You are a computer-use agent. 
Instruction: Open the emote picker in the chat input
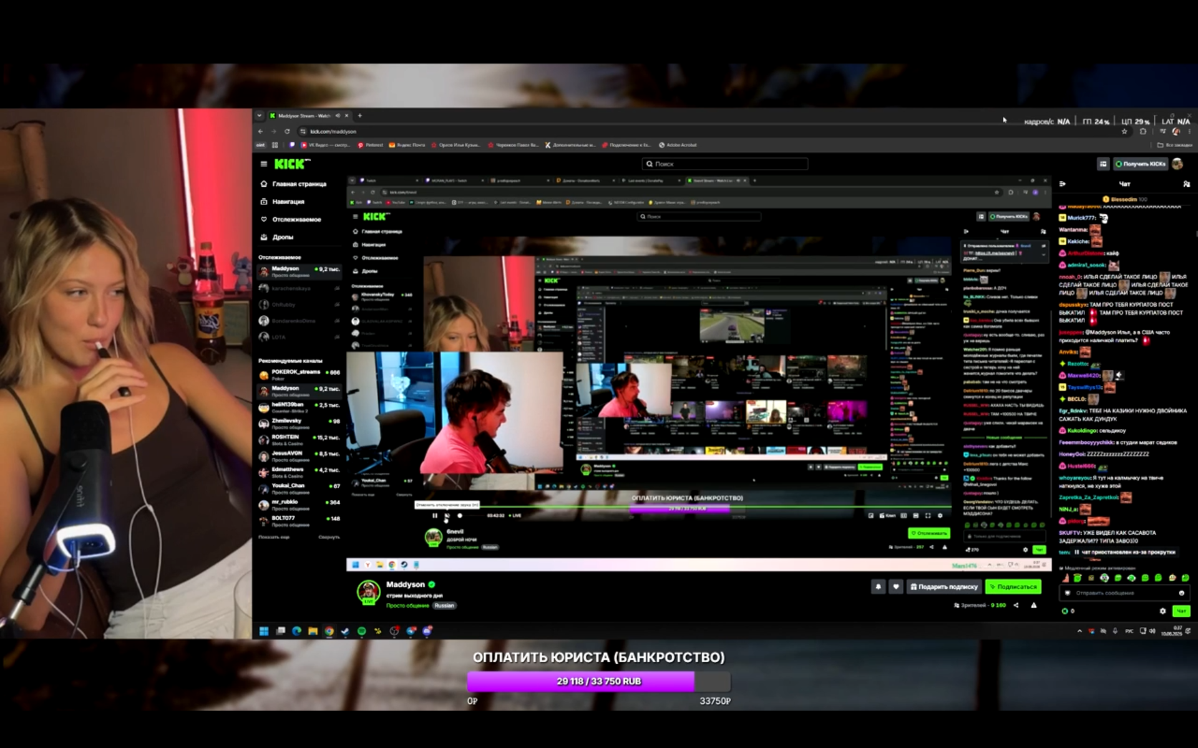pos(1181,593)
